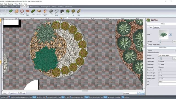The height and width of the screenshot is (99, 176).
Task: Click the Elevation value field
Action: click(174, 42)
